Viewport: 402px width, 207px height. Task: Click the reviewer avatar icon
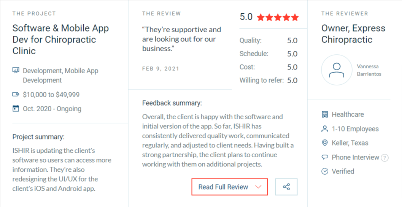(x=336, y=70)
